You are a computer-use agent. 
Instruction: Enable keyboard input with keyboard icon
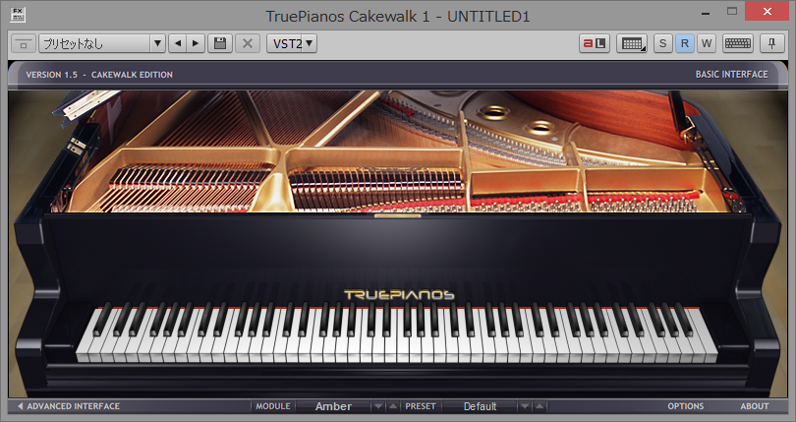pyautogui.click(x=738, y=43)
